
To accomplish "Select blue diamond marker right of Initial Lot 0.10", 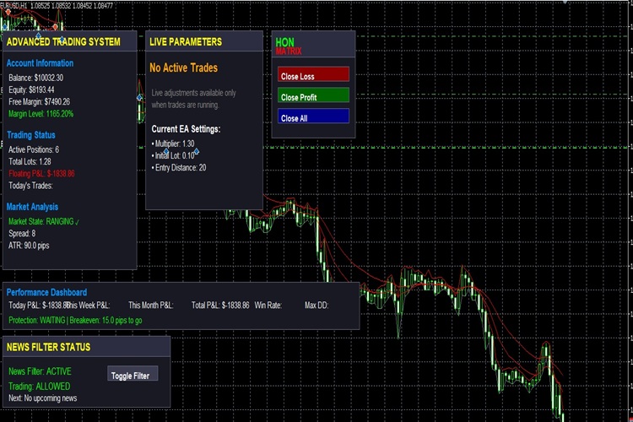I will tap(197, 151).
